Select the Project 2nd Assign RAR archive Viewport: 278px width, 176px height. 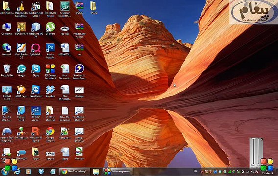(79, 30)
